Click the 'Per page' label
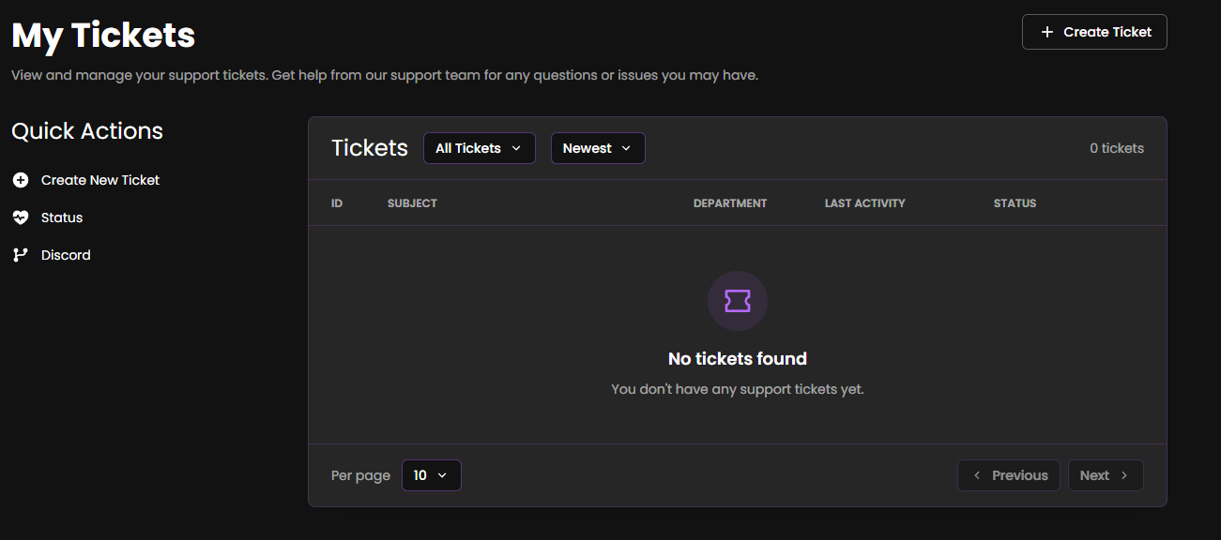The width and height of the screenshot is (1221, 540). pos(360,475)
